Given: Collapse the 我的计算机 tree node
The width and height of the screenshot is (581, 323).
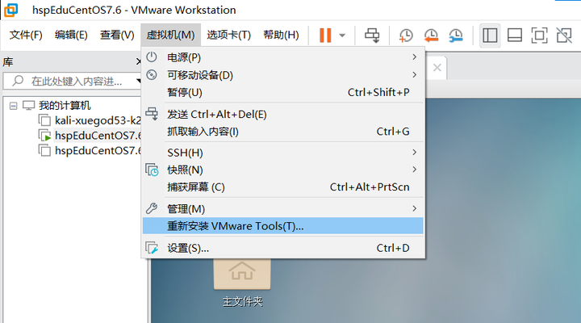Looking at the screenshot, I should [14, 106].
